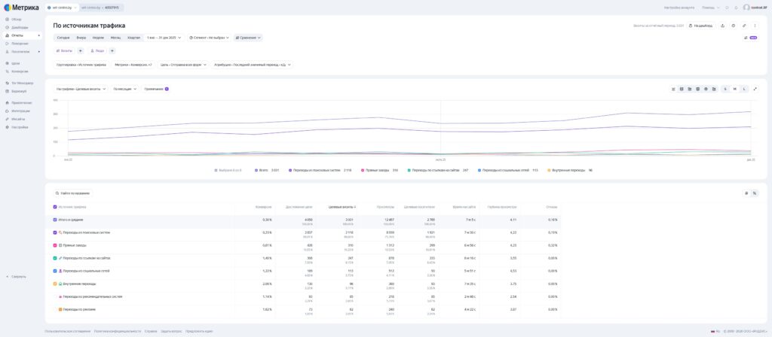Open Конверсии in the sidebar
Image resolution: width=772 pixels, height=337 pixels.
20,71
